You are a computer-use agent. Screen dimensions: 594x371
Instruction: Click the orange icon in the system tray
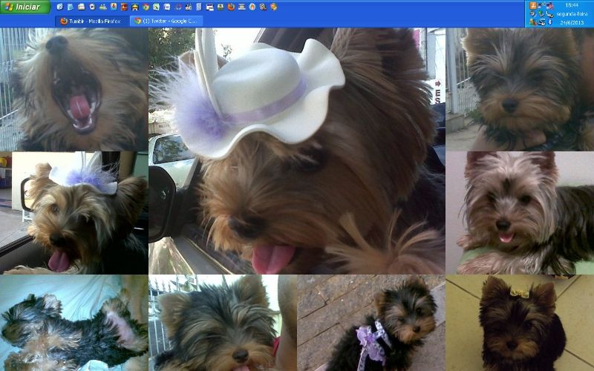tap(533, 6)
